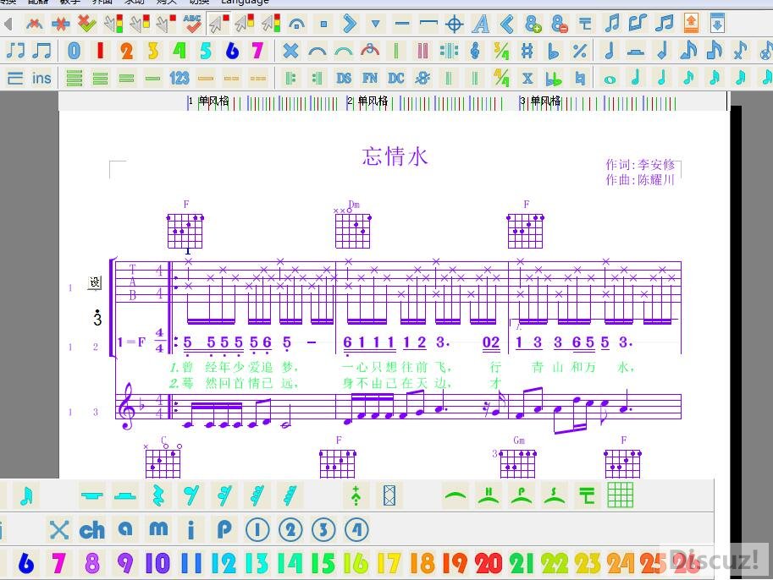Choose purple fret number 9 in bottom row
773x580 pixels.
click(x=125, y=563)
